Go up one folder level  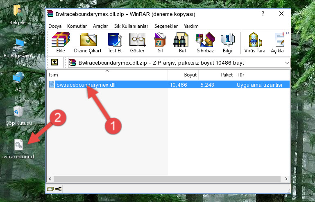(54, 63)
